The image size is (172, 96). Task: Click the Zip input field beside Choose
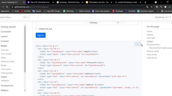click(131, 23)
